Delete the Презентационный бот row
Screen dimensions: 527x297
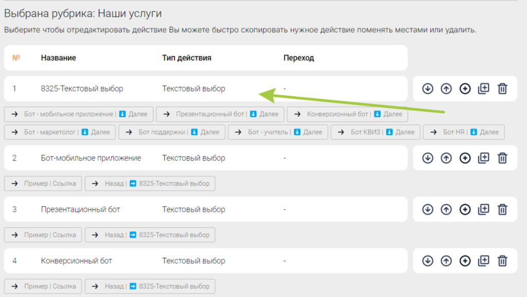(x=502, y=209)
